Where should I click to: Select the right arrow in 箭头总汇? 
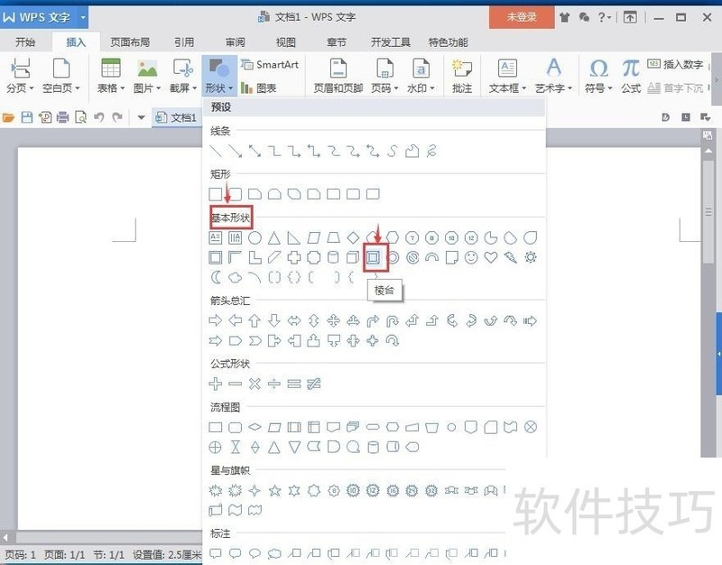pyautogui.click(x=216, y=320)
